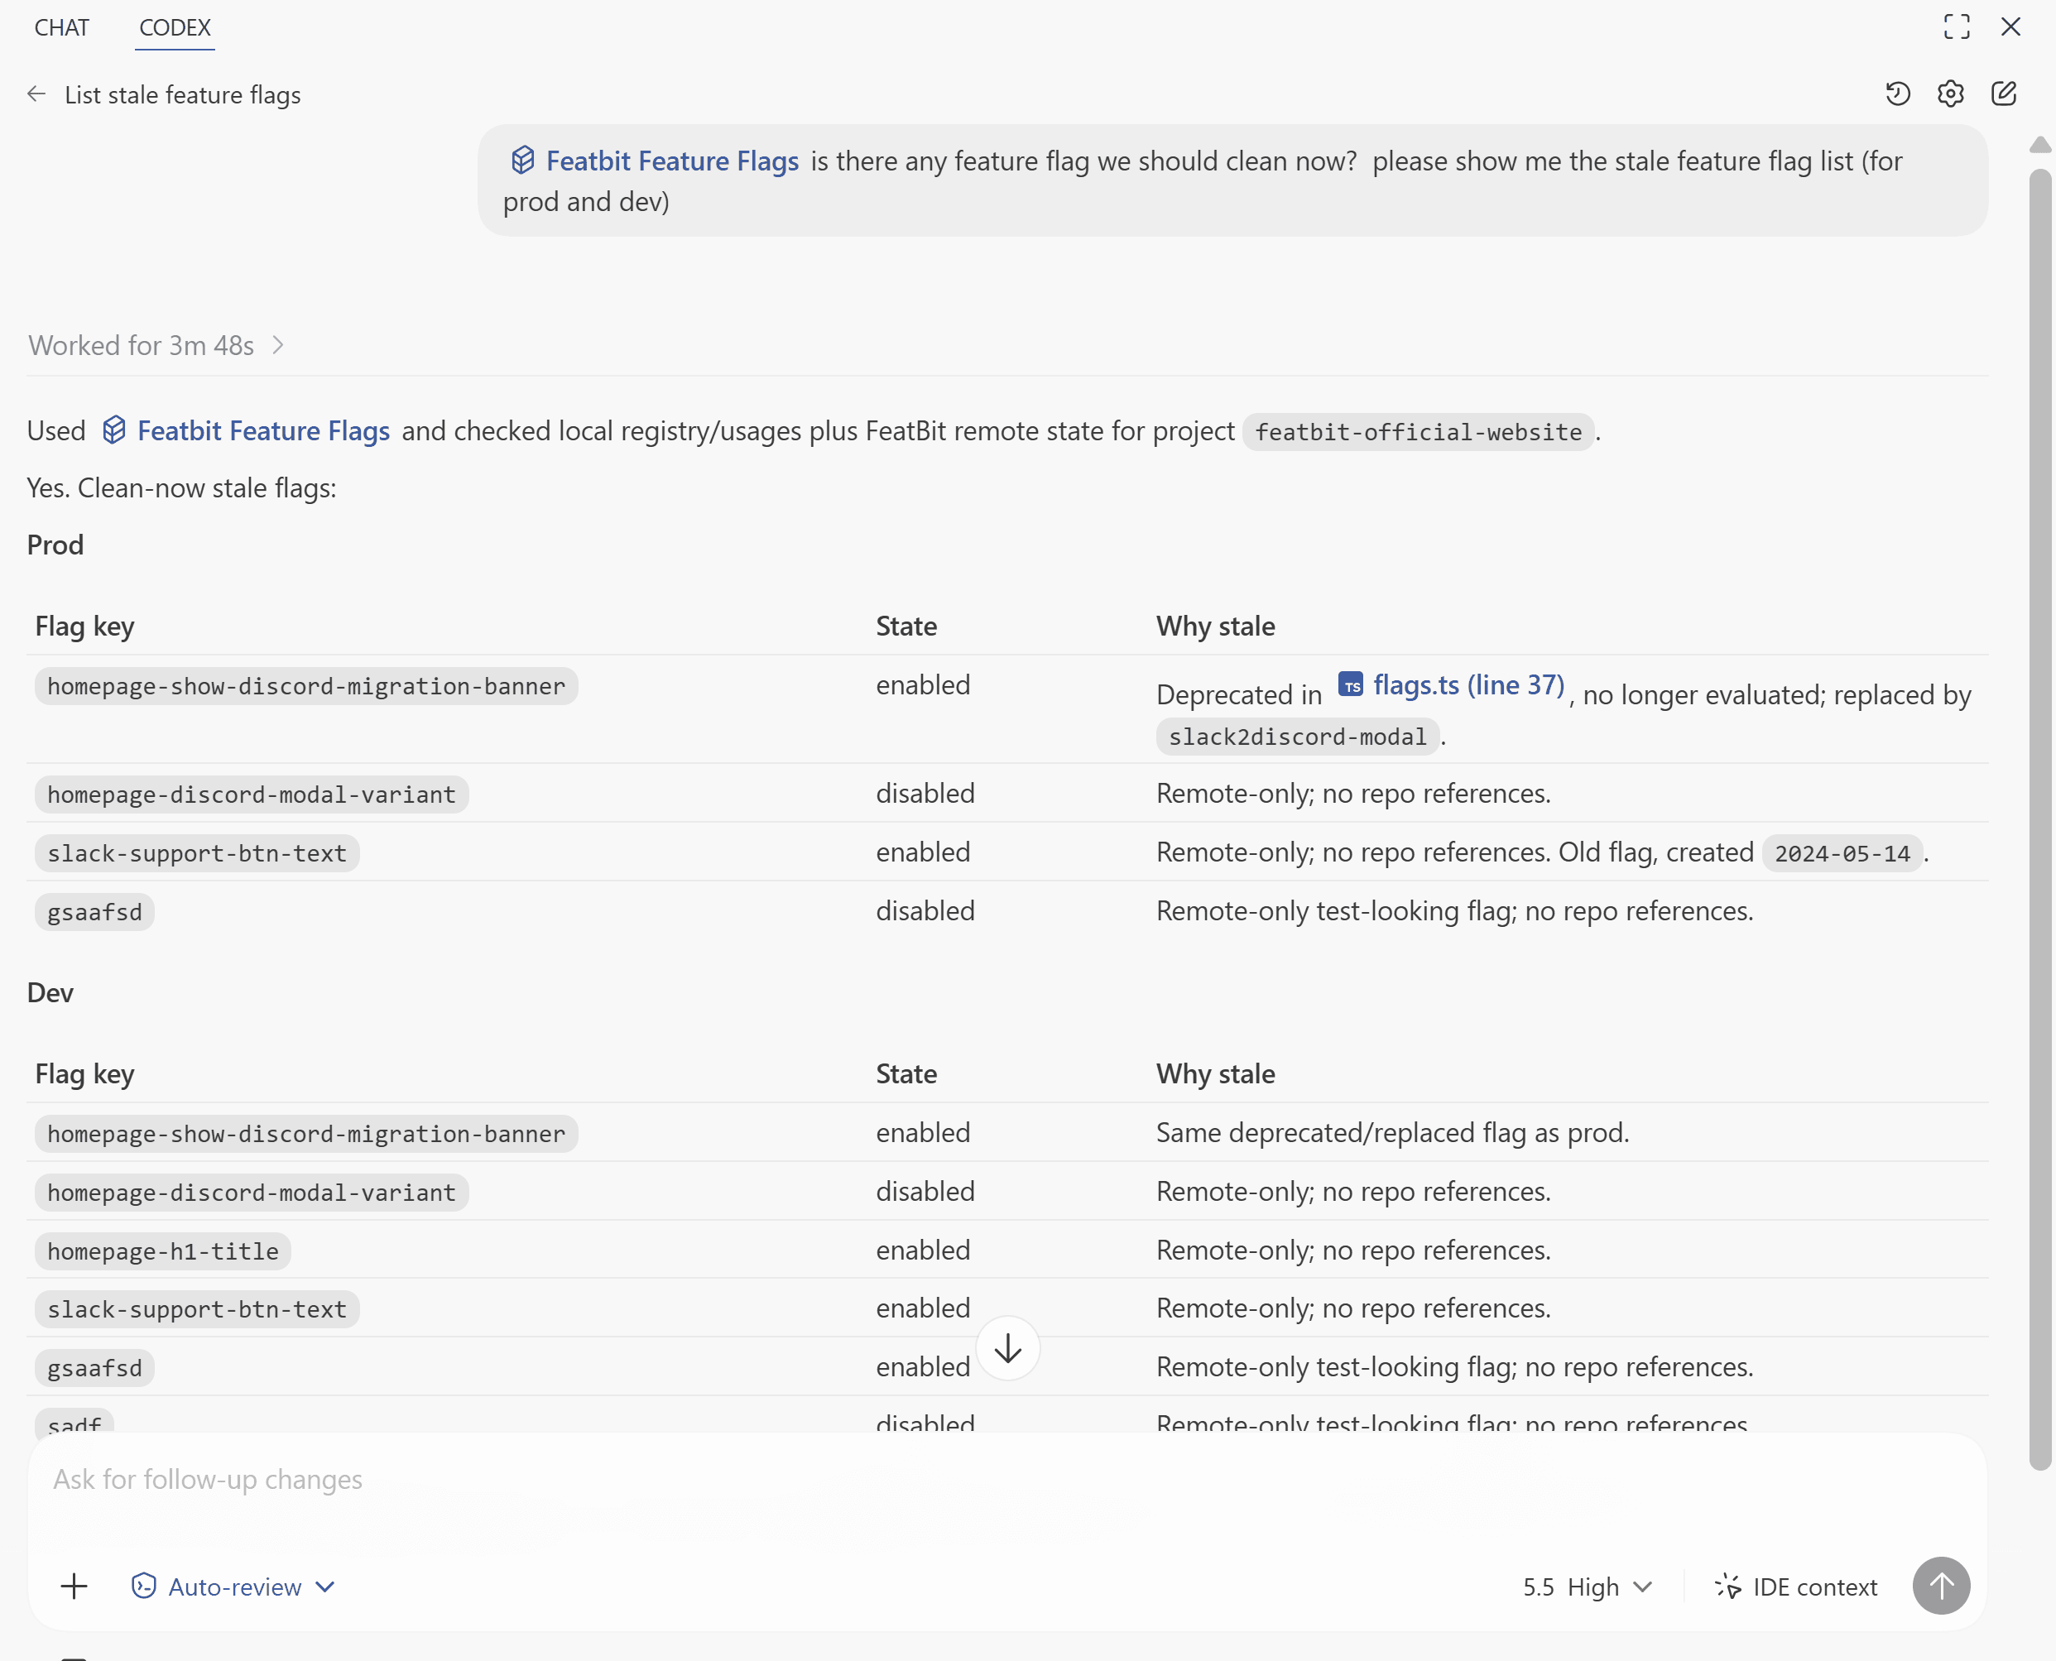This screenshot has width=2056, height=1661.
Task: Click Same deprecated/replaced flag as prod text
Action: [1392, 1133]
